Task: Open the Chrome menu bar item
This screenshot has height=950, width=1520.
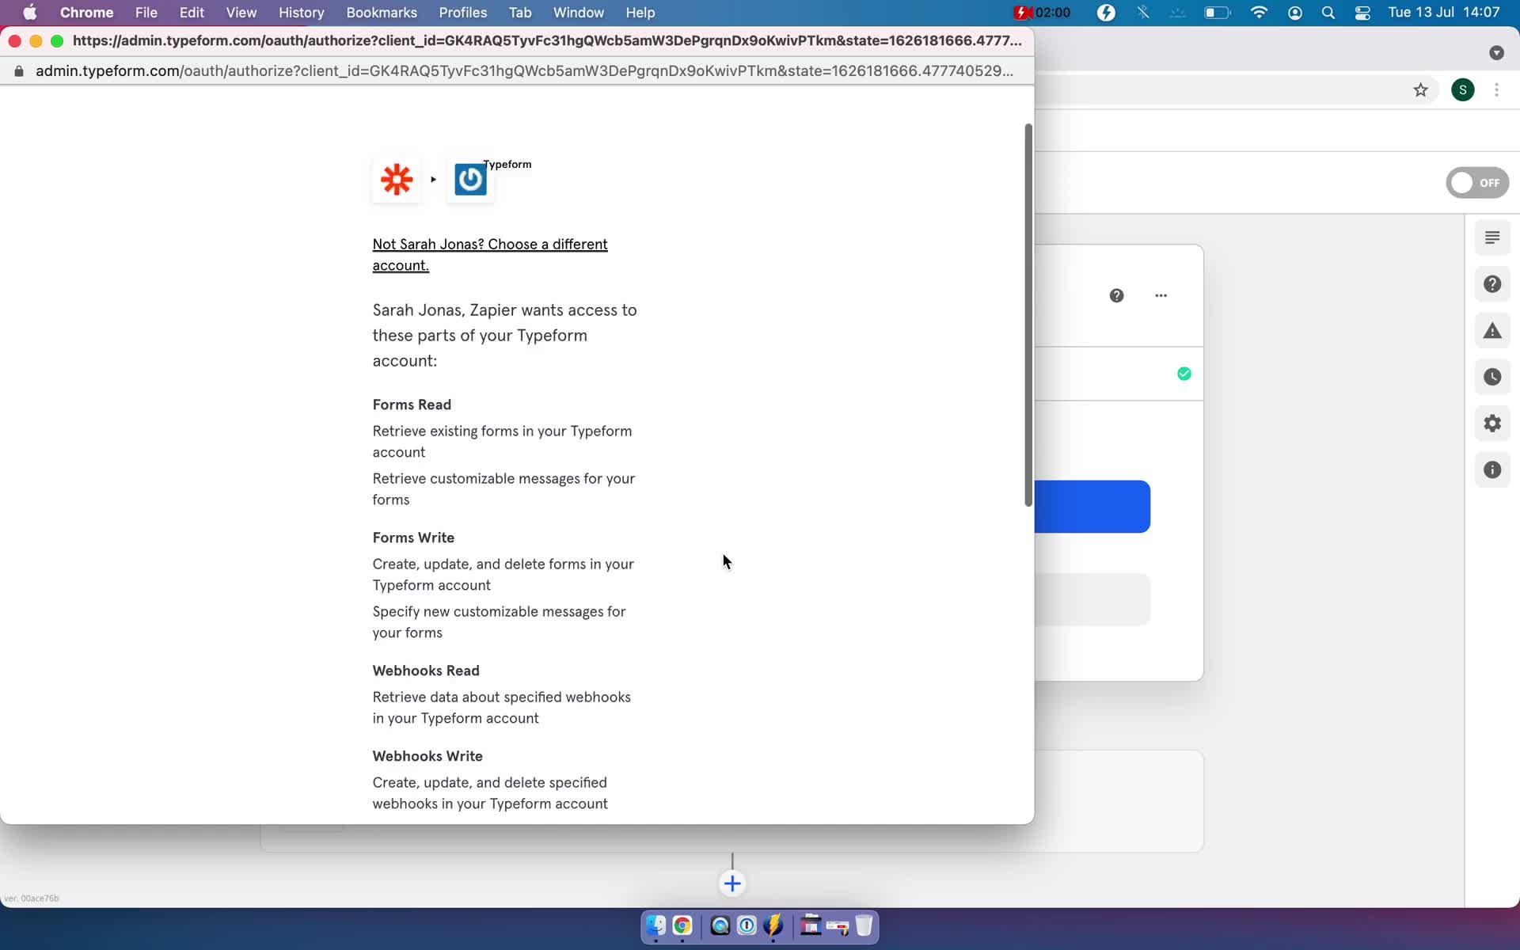Action: point(86,12)
